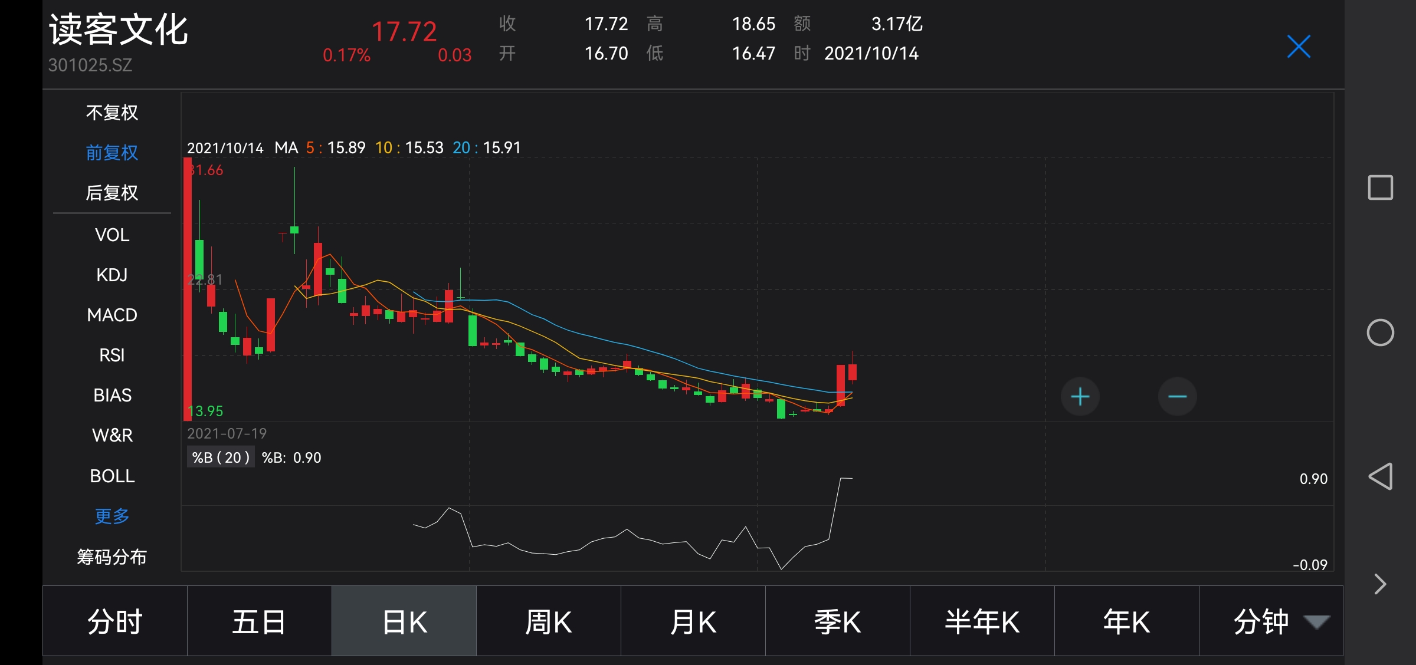Show the MACD indicator
This screenshot has width=1416, height=665.
coord(112,315)
